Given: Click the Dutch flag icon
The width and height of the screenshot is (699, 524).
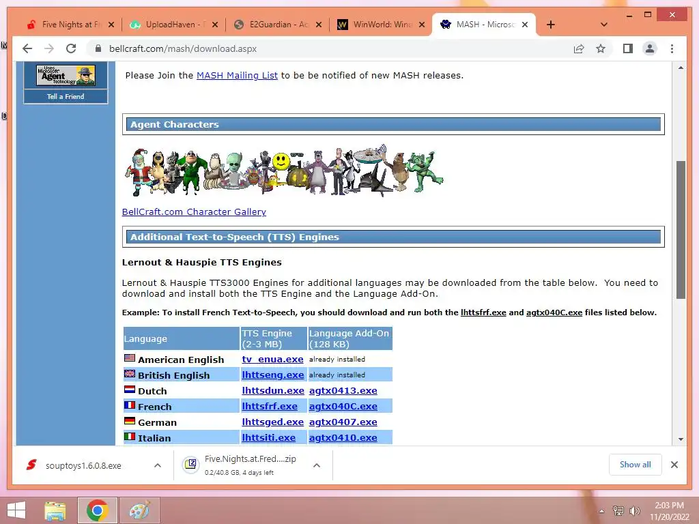Looking at the screenshot, I should pos(130,389).
